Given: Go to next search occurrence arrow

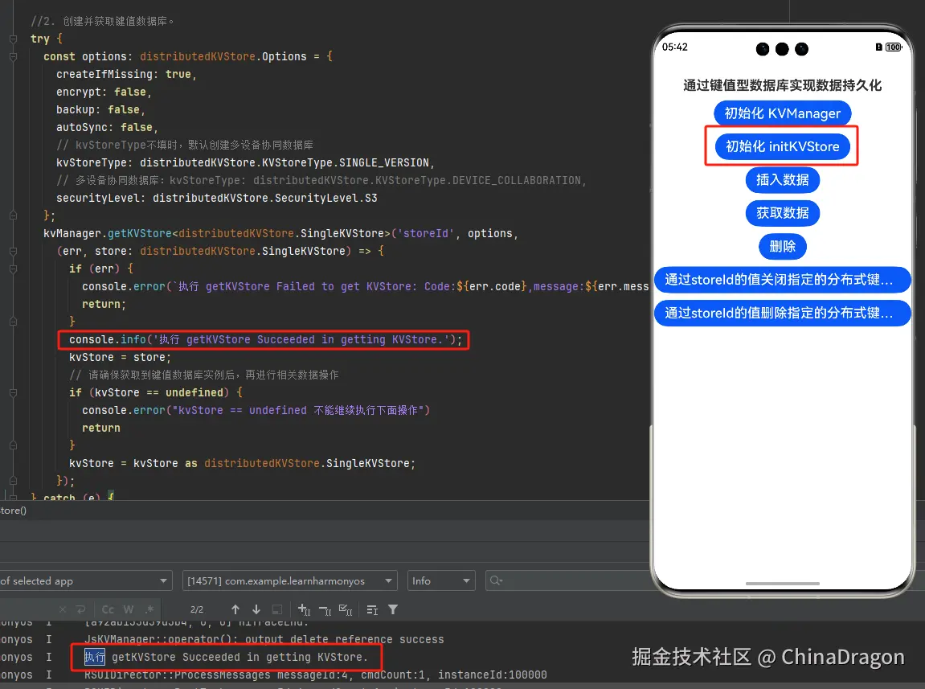Looking at the screenshot, I should [256, 609].
